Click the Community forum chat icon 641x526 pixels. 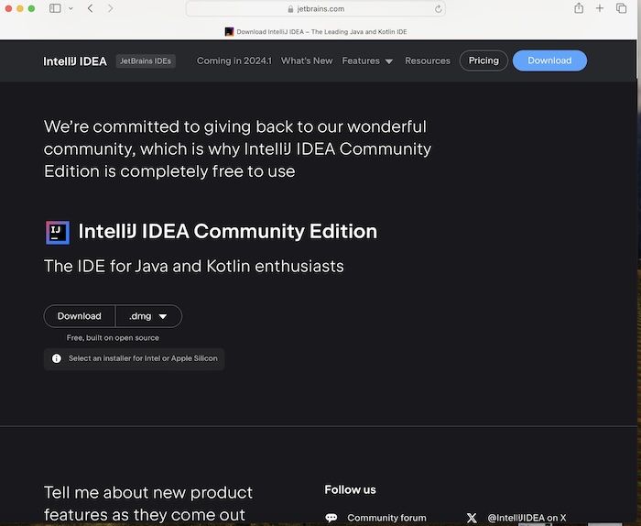coord(331,518)
